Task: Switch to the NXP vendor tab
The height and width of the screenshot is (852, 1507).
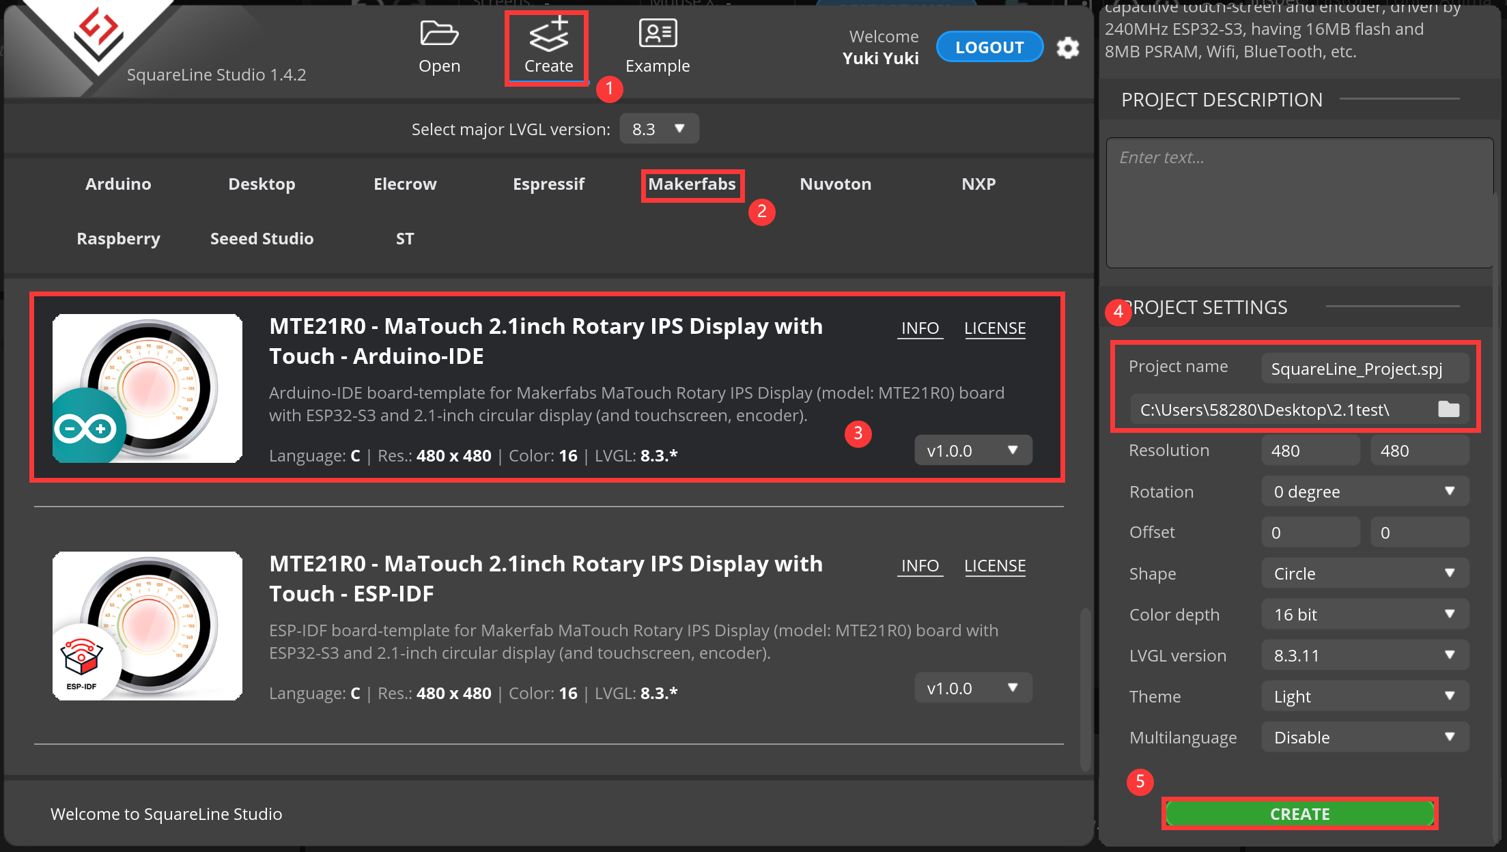Action: 978,184
